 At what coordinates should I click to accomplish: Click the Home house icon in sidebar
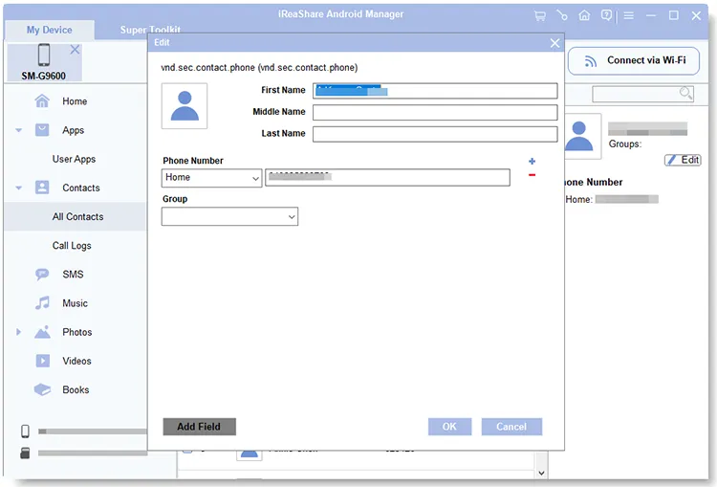click(42, 100)
